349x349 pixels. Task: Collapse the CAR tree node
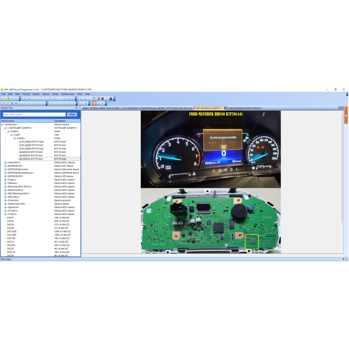coord(12,135)
